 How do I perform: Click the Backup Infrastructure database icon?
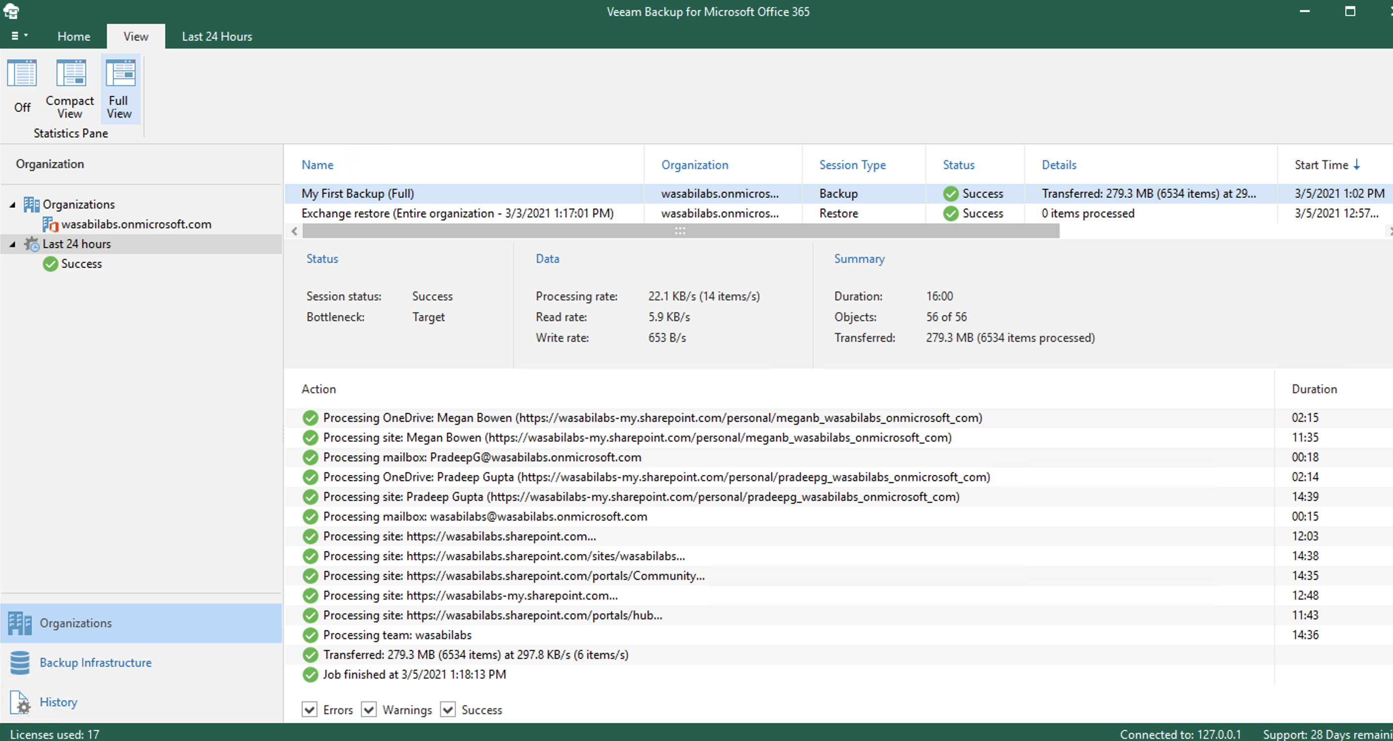coord(20,662)
